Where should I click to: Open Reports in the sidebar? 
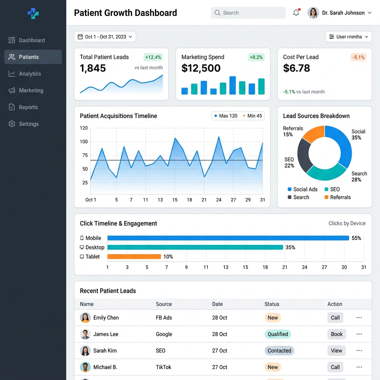(x=33, y=107)
